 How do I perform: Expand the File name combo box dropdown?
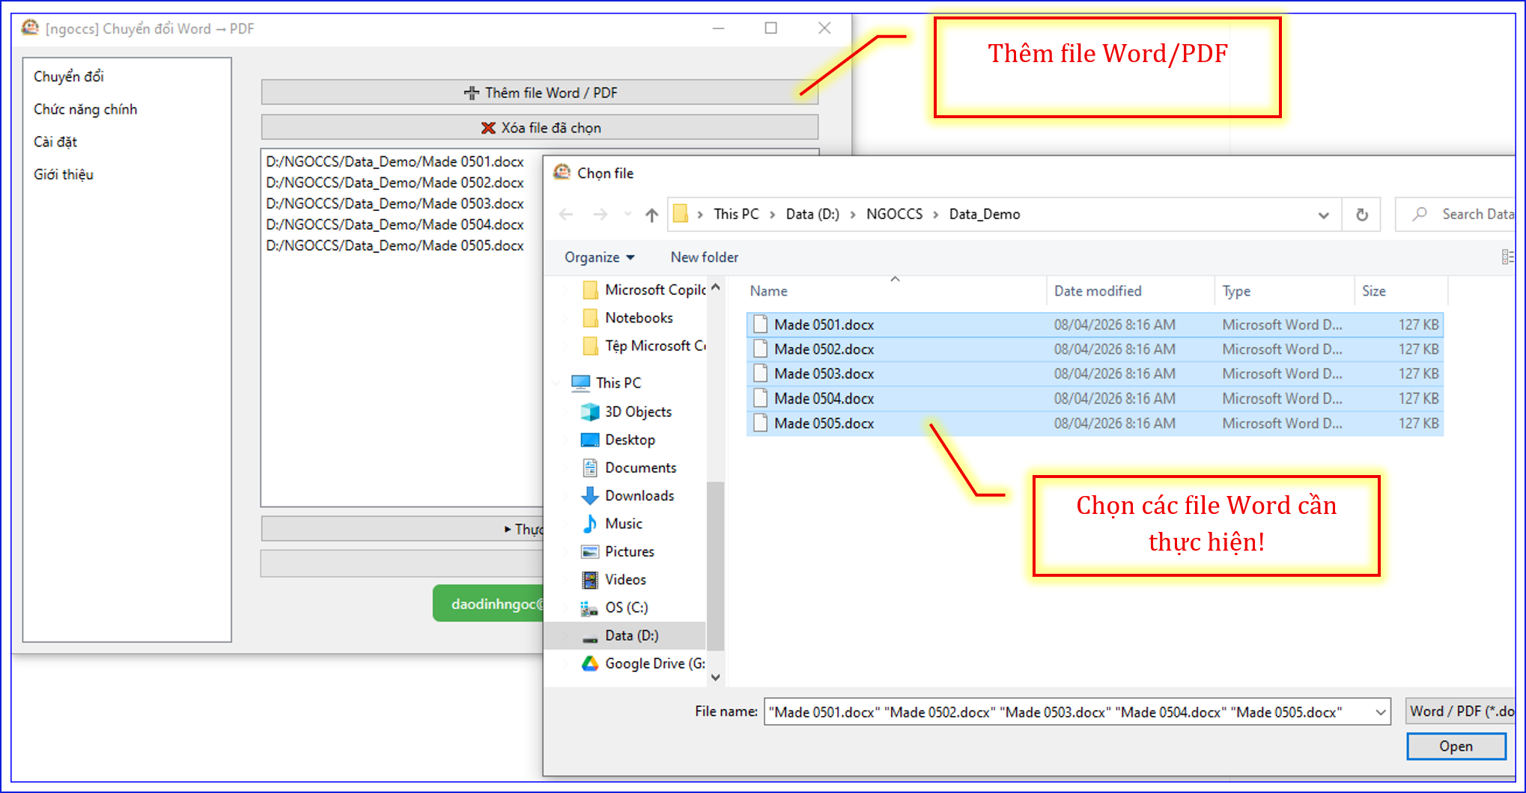point(1381,712)
